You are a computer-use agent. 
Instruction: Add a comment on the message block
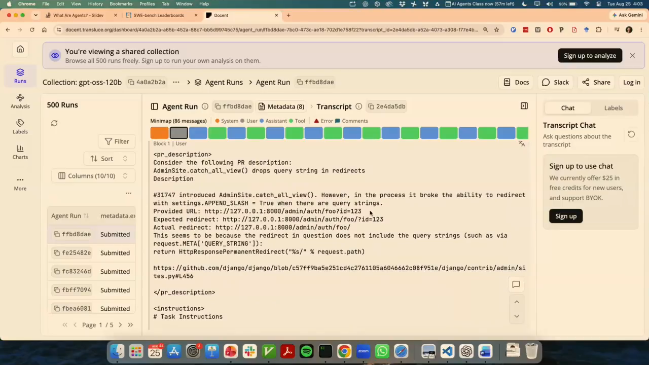point(516,284)
